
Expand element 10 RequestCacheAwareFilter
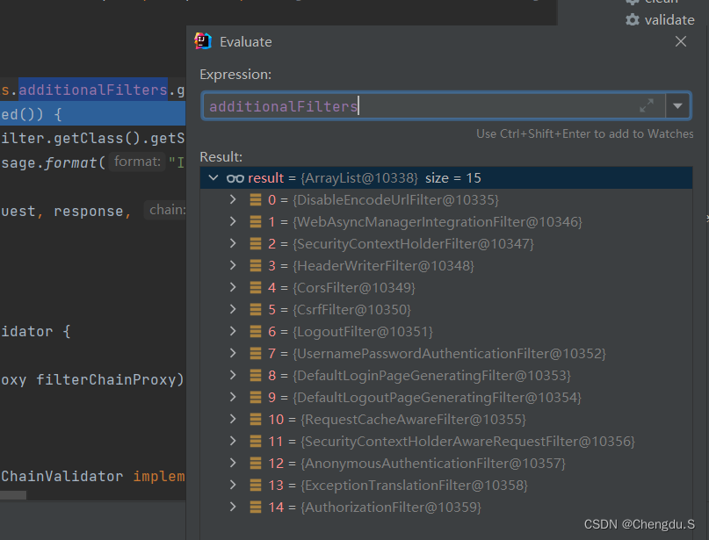click(233, 419)
